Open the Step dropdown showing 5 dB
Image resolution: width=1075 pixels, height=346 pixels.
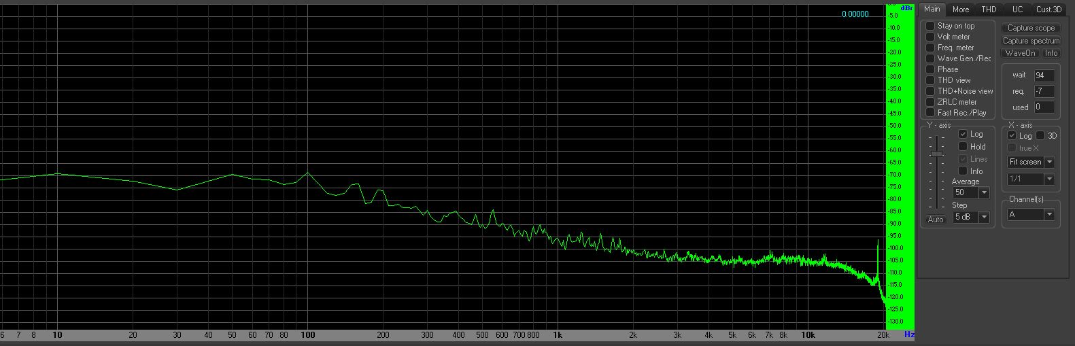point(971,217)
